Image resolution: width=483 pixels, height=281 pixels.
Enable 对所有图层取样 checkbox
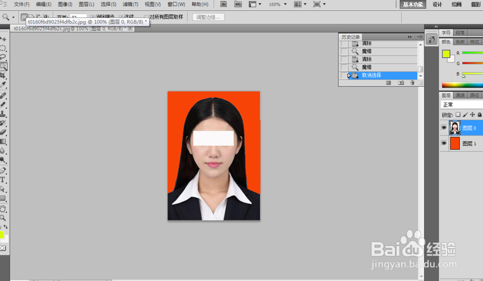[146, 17]
